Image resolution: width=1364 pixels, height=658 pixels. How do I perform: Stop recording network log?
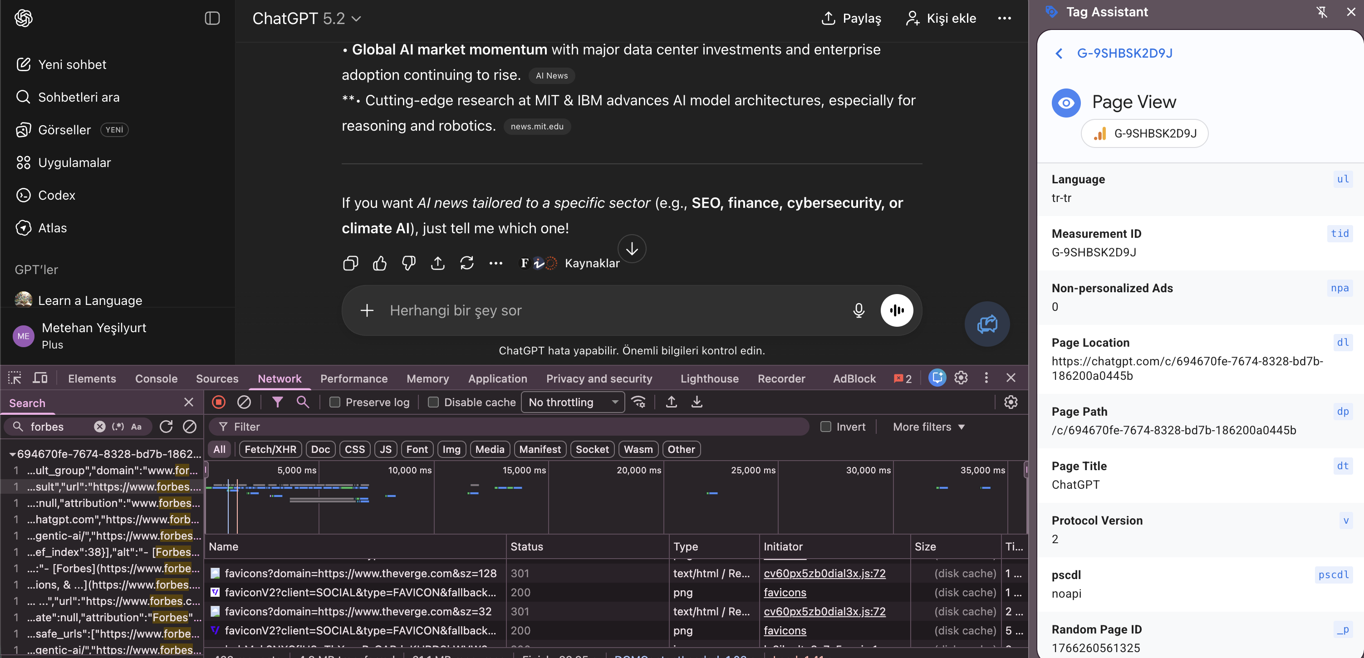tap(219, 403)
